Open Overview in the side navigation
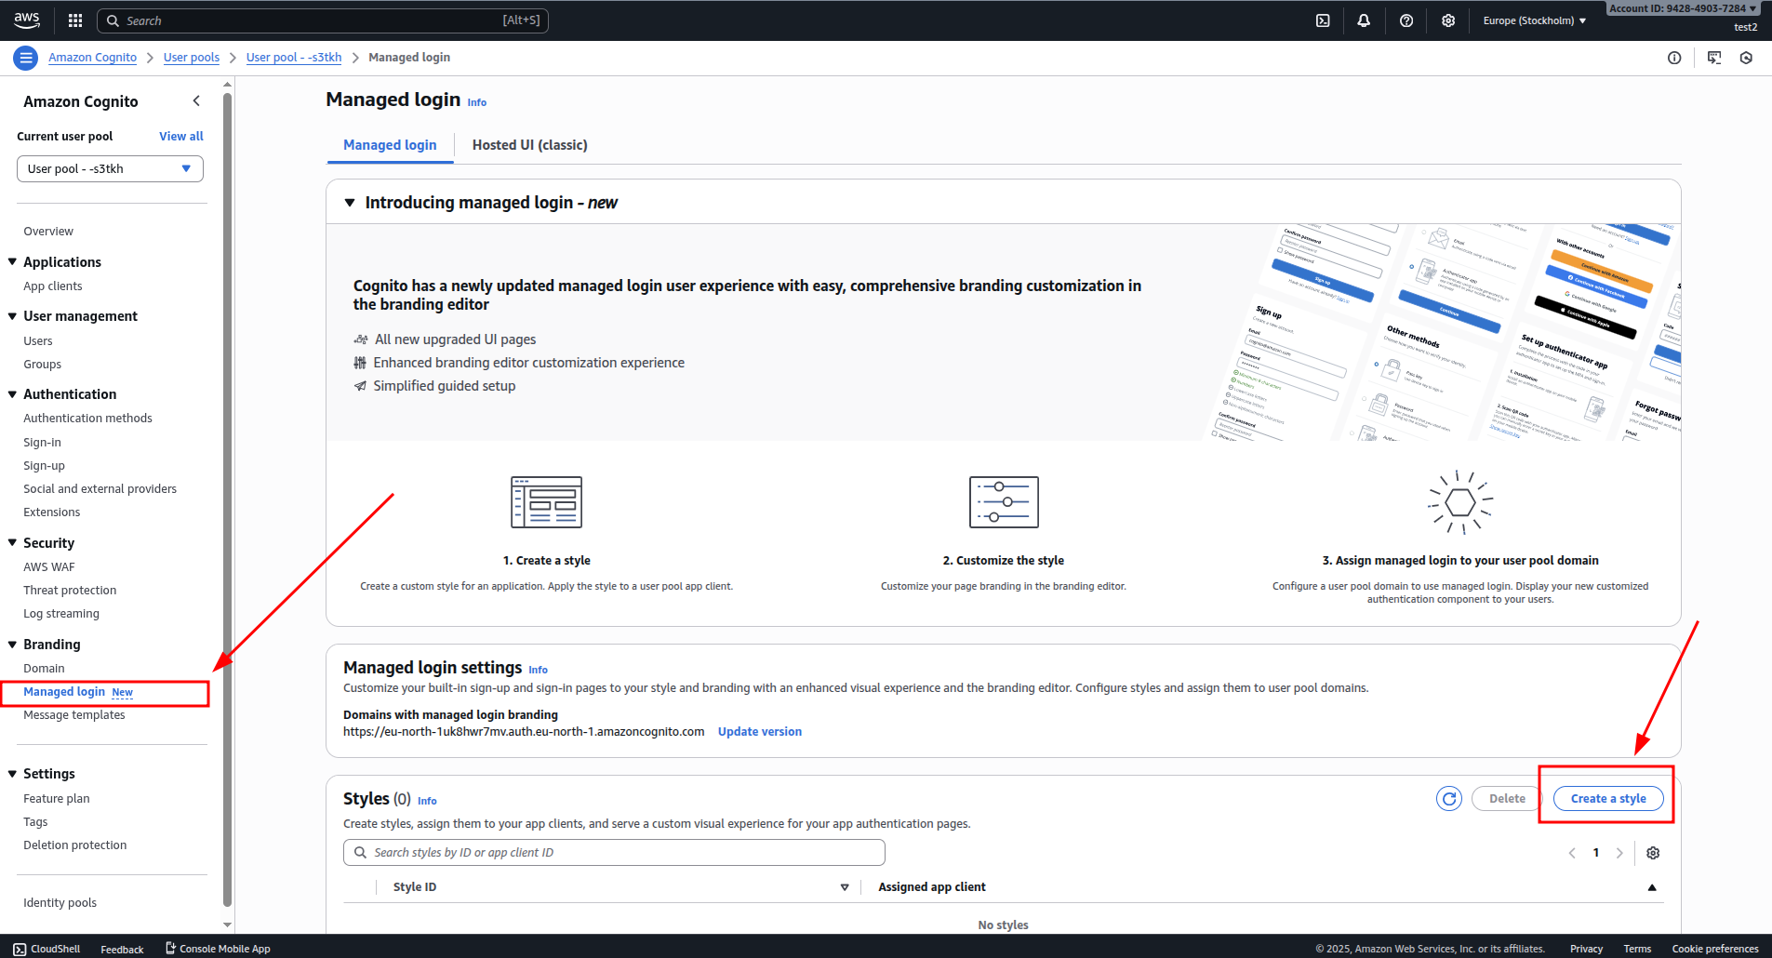This screenshot has width=1772, height=958. tap(48, 232)
